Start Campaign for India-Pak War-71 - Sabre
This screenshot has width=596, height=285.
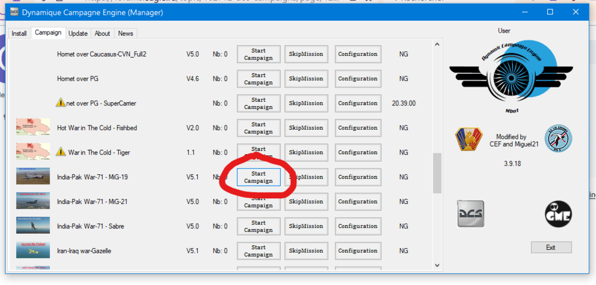(x=259, y=226)
